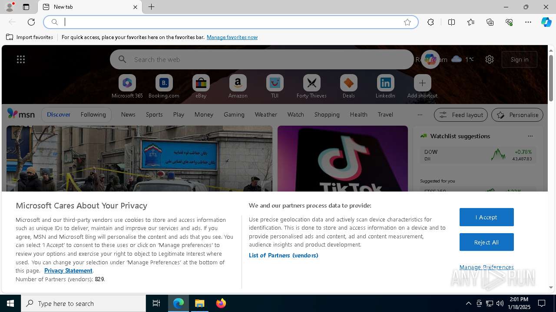
Task: Open the Weather category
Action: [266, 114]
